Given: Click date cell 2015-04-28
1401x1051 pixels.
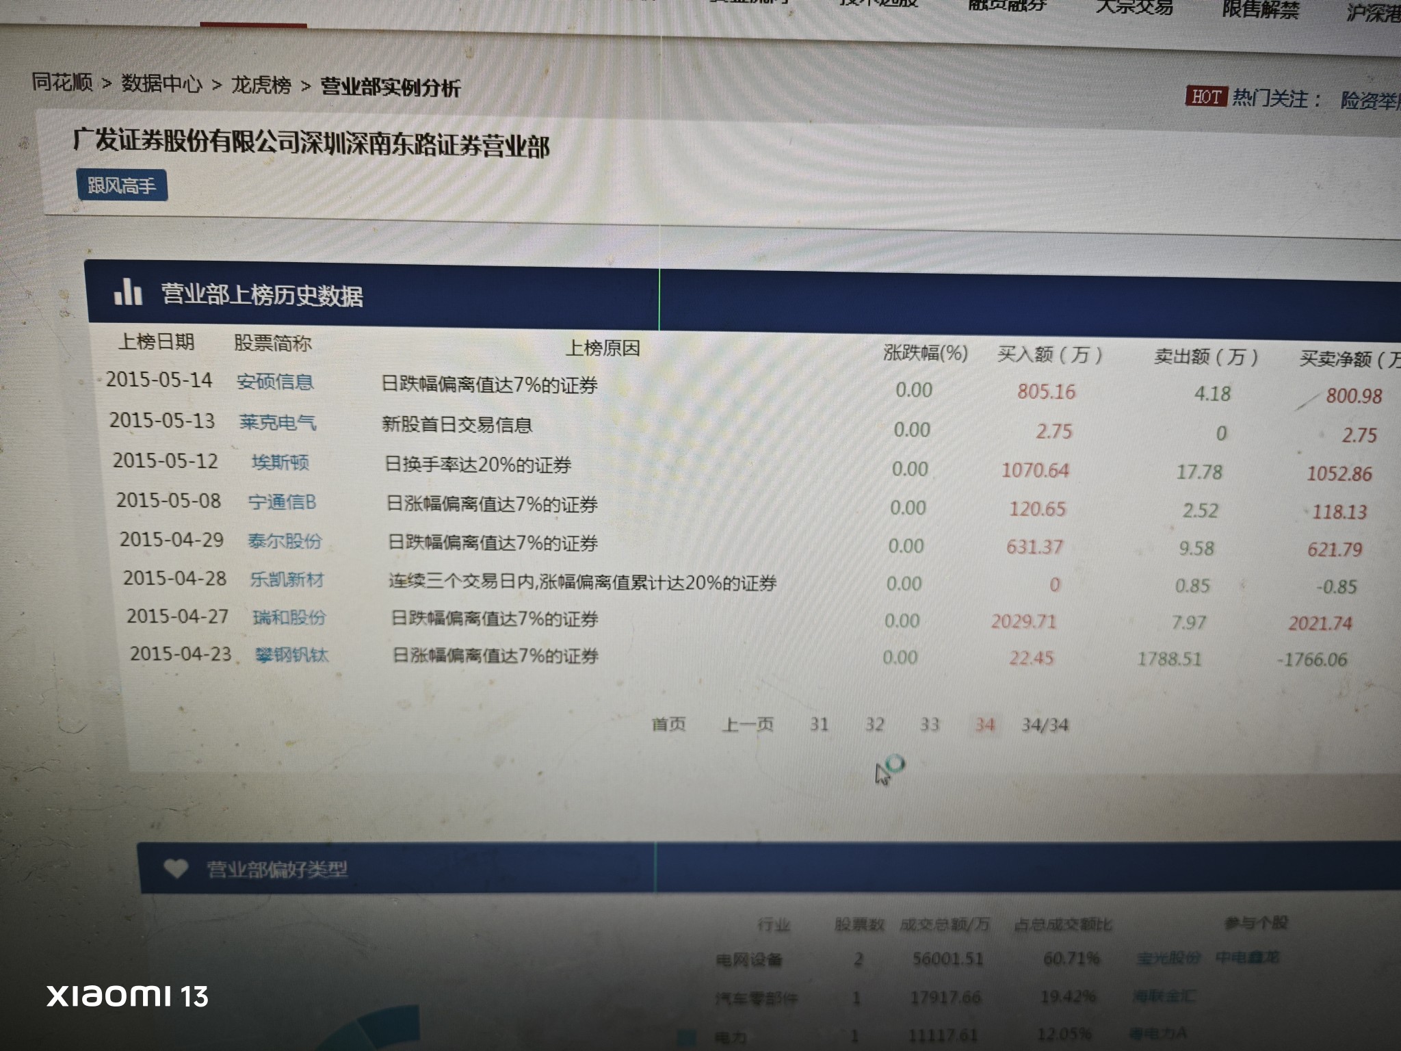Looking at the screenshot, I should 175,578.
